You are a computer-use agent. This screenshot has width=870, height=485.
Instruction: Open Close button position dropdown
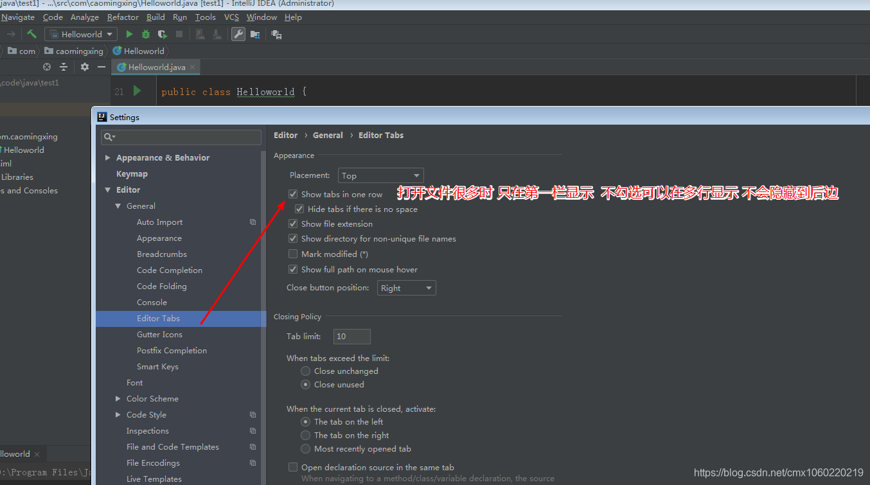pyautogui.click(x=406, y=288)
